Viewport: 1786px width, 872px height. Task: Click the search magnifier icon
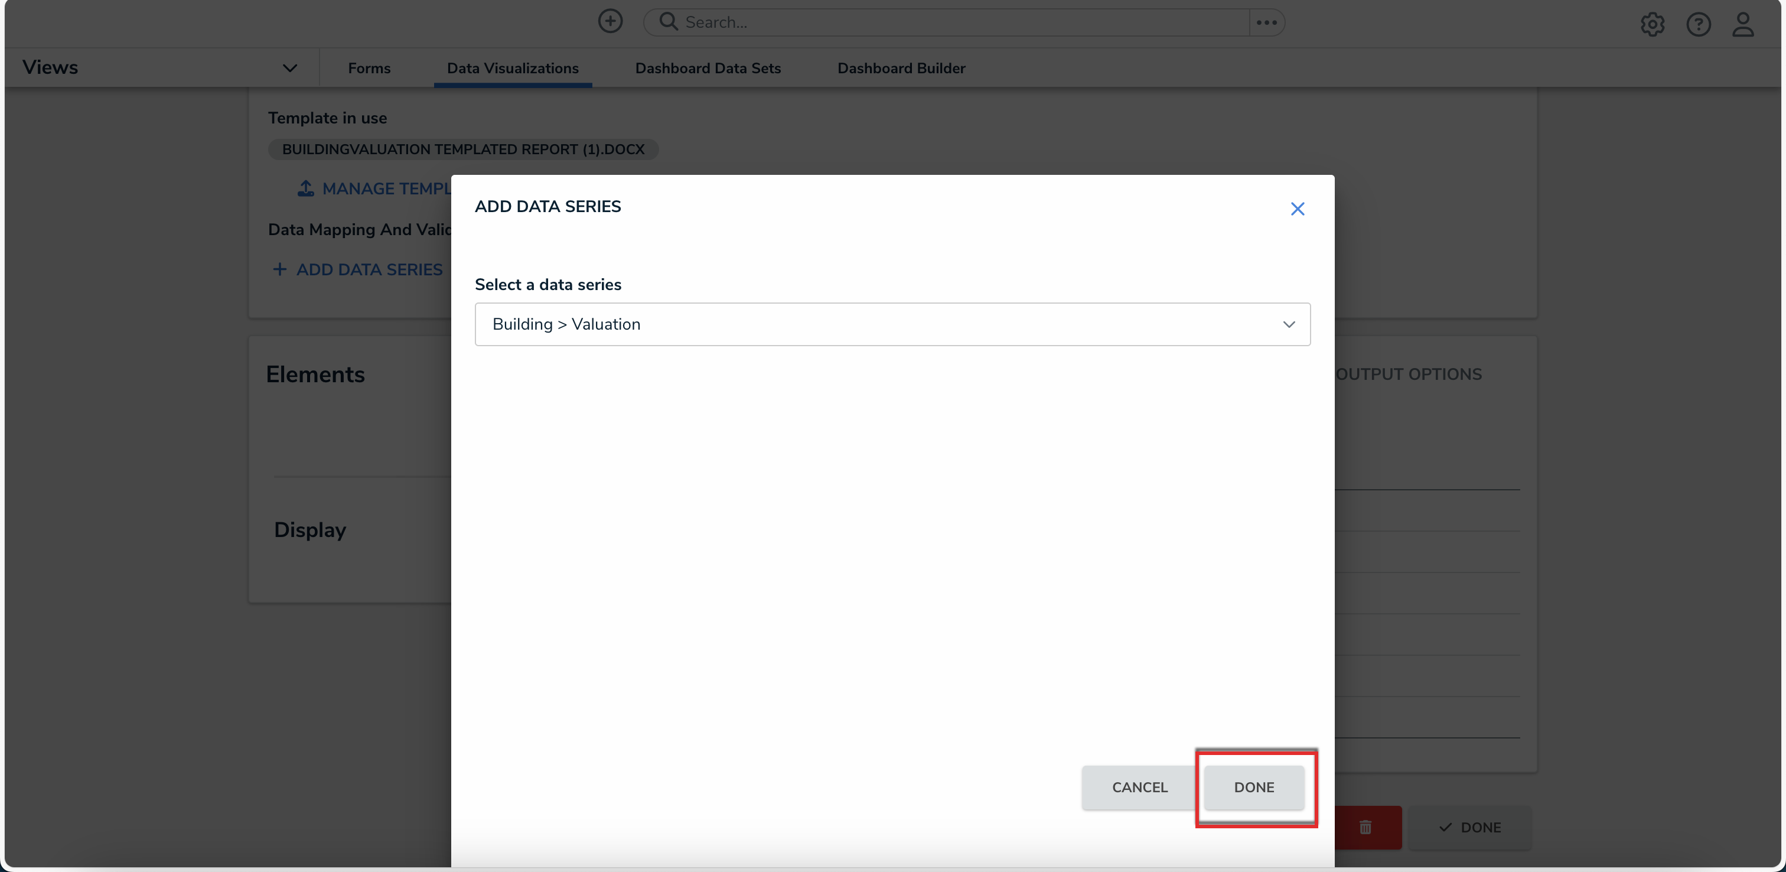(667, 21)
